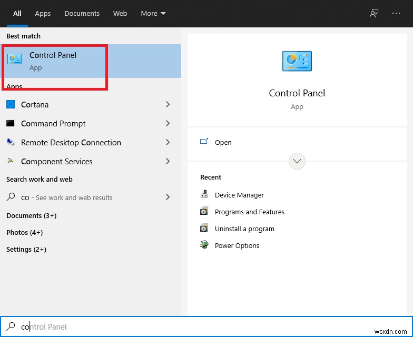Select the Web tab
The height and width of the screenshot is (337, 413).
(120, 14)
